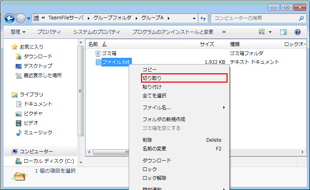Select 名前の変更 in context menu
Image resolution: width=310 pixels, height=190 pixels.
tap(154, 149)
